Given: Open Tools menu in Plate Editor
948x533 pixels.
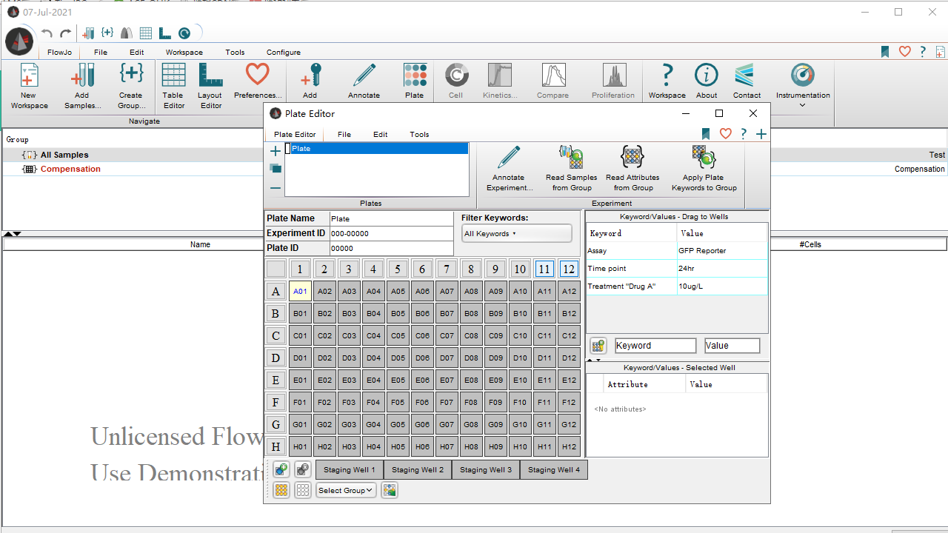Looking at the screenshot, I should coord(419,135).
